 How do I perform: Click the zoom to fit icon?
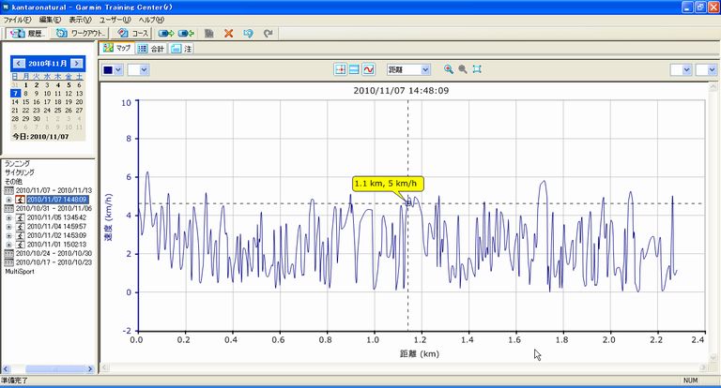[x=477, y=69]
